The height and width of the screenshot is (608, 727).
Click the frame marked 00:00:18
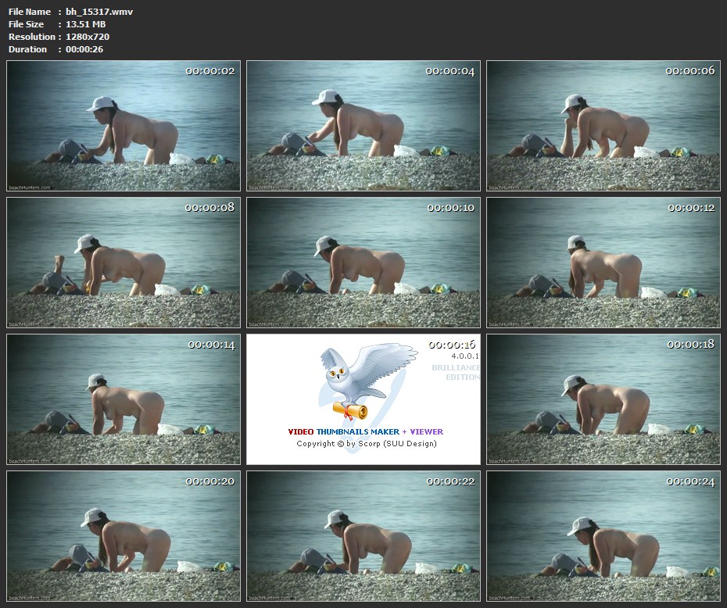(603, 399)
